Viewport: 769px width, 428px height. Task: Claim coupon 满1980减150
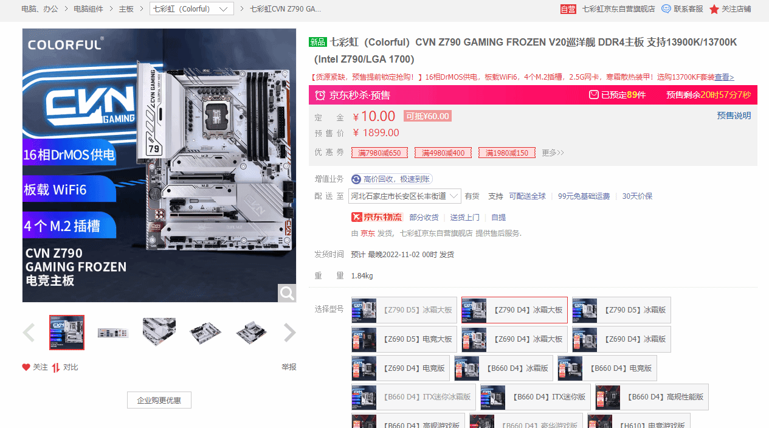507,153
